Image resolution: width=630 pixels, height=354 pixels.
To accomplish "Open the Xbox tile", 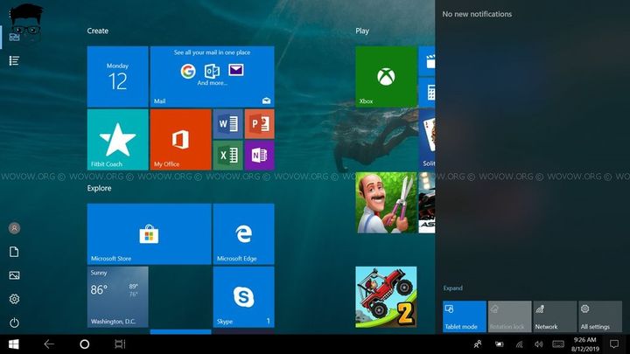I will pos(386,77).
